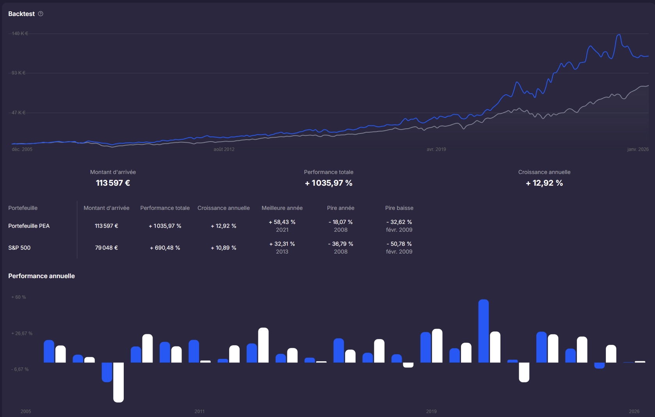The width and height of the screenshot is (655, 417).
Task: Select the Portefeuille PEA row label
Action: (29, 226)
